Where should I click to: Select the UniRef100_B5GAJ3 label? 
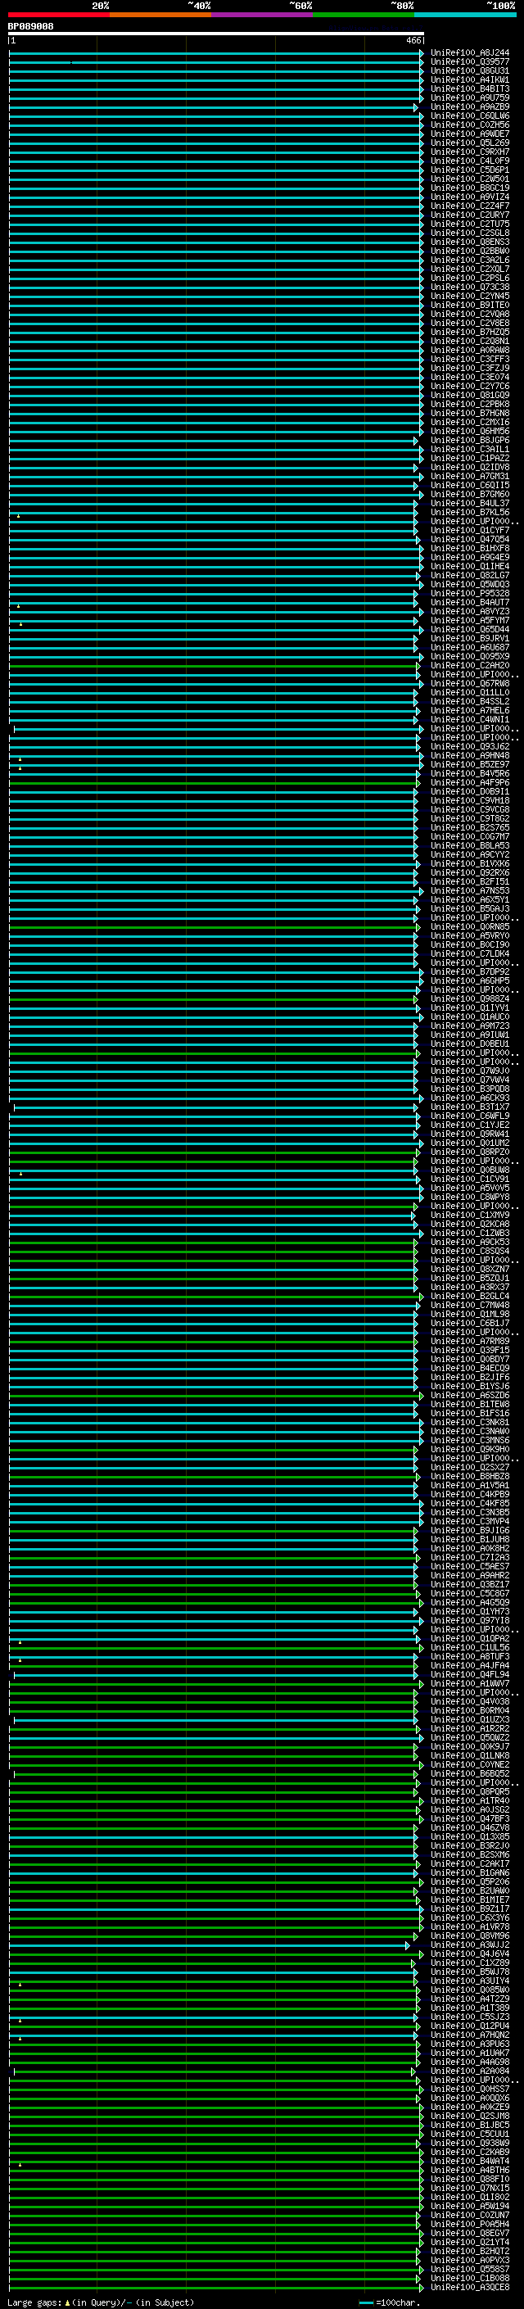470,910
